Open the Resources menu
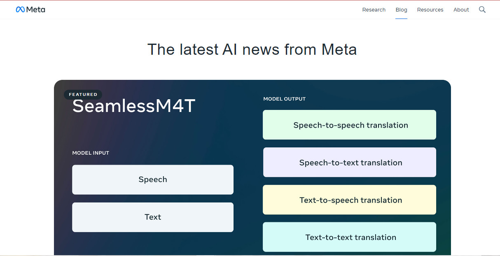 click(x=430, y=10)
